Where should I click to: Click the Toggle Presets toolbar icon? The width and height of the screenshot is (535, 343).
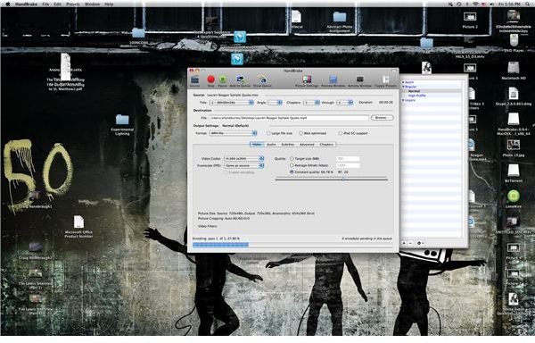click(x=386, y=79)
